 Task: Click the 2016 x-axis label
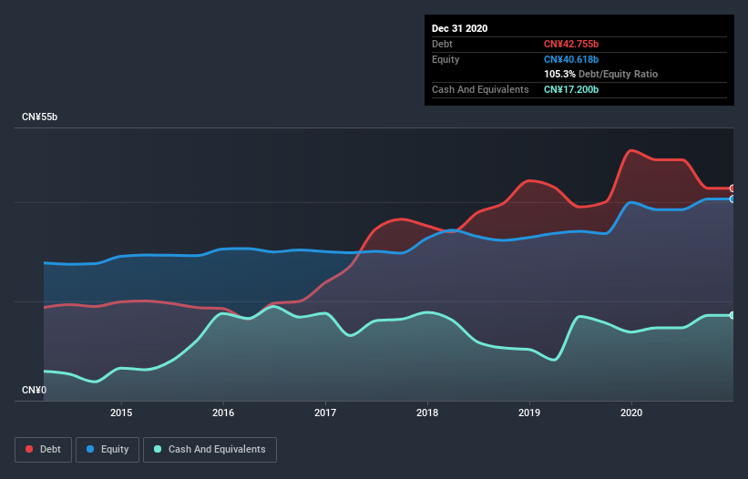[223, 413]
